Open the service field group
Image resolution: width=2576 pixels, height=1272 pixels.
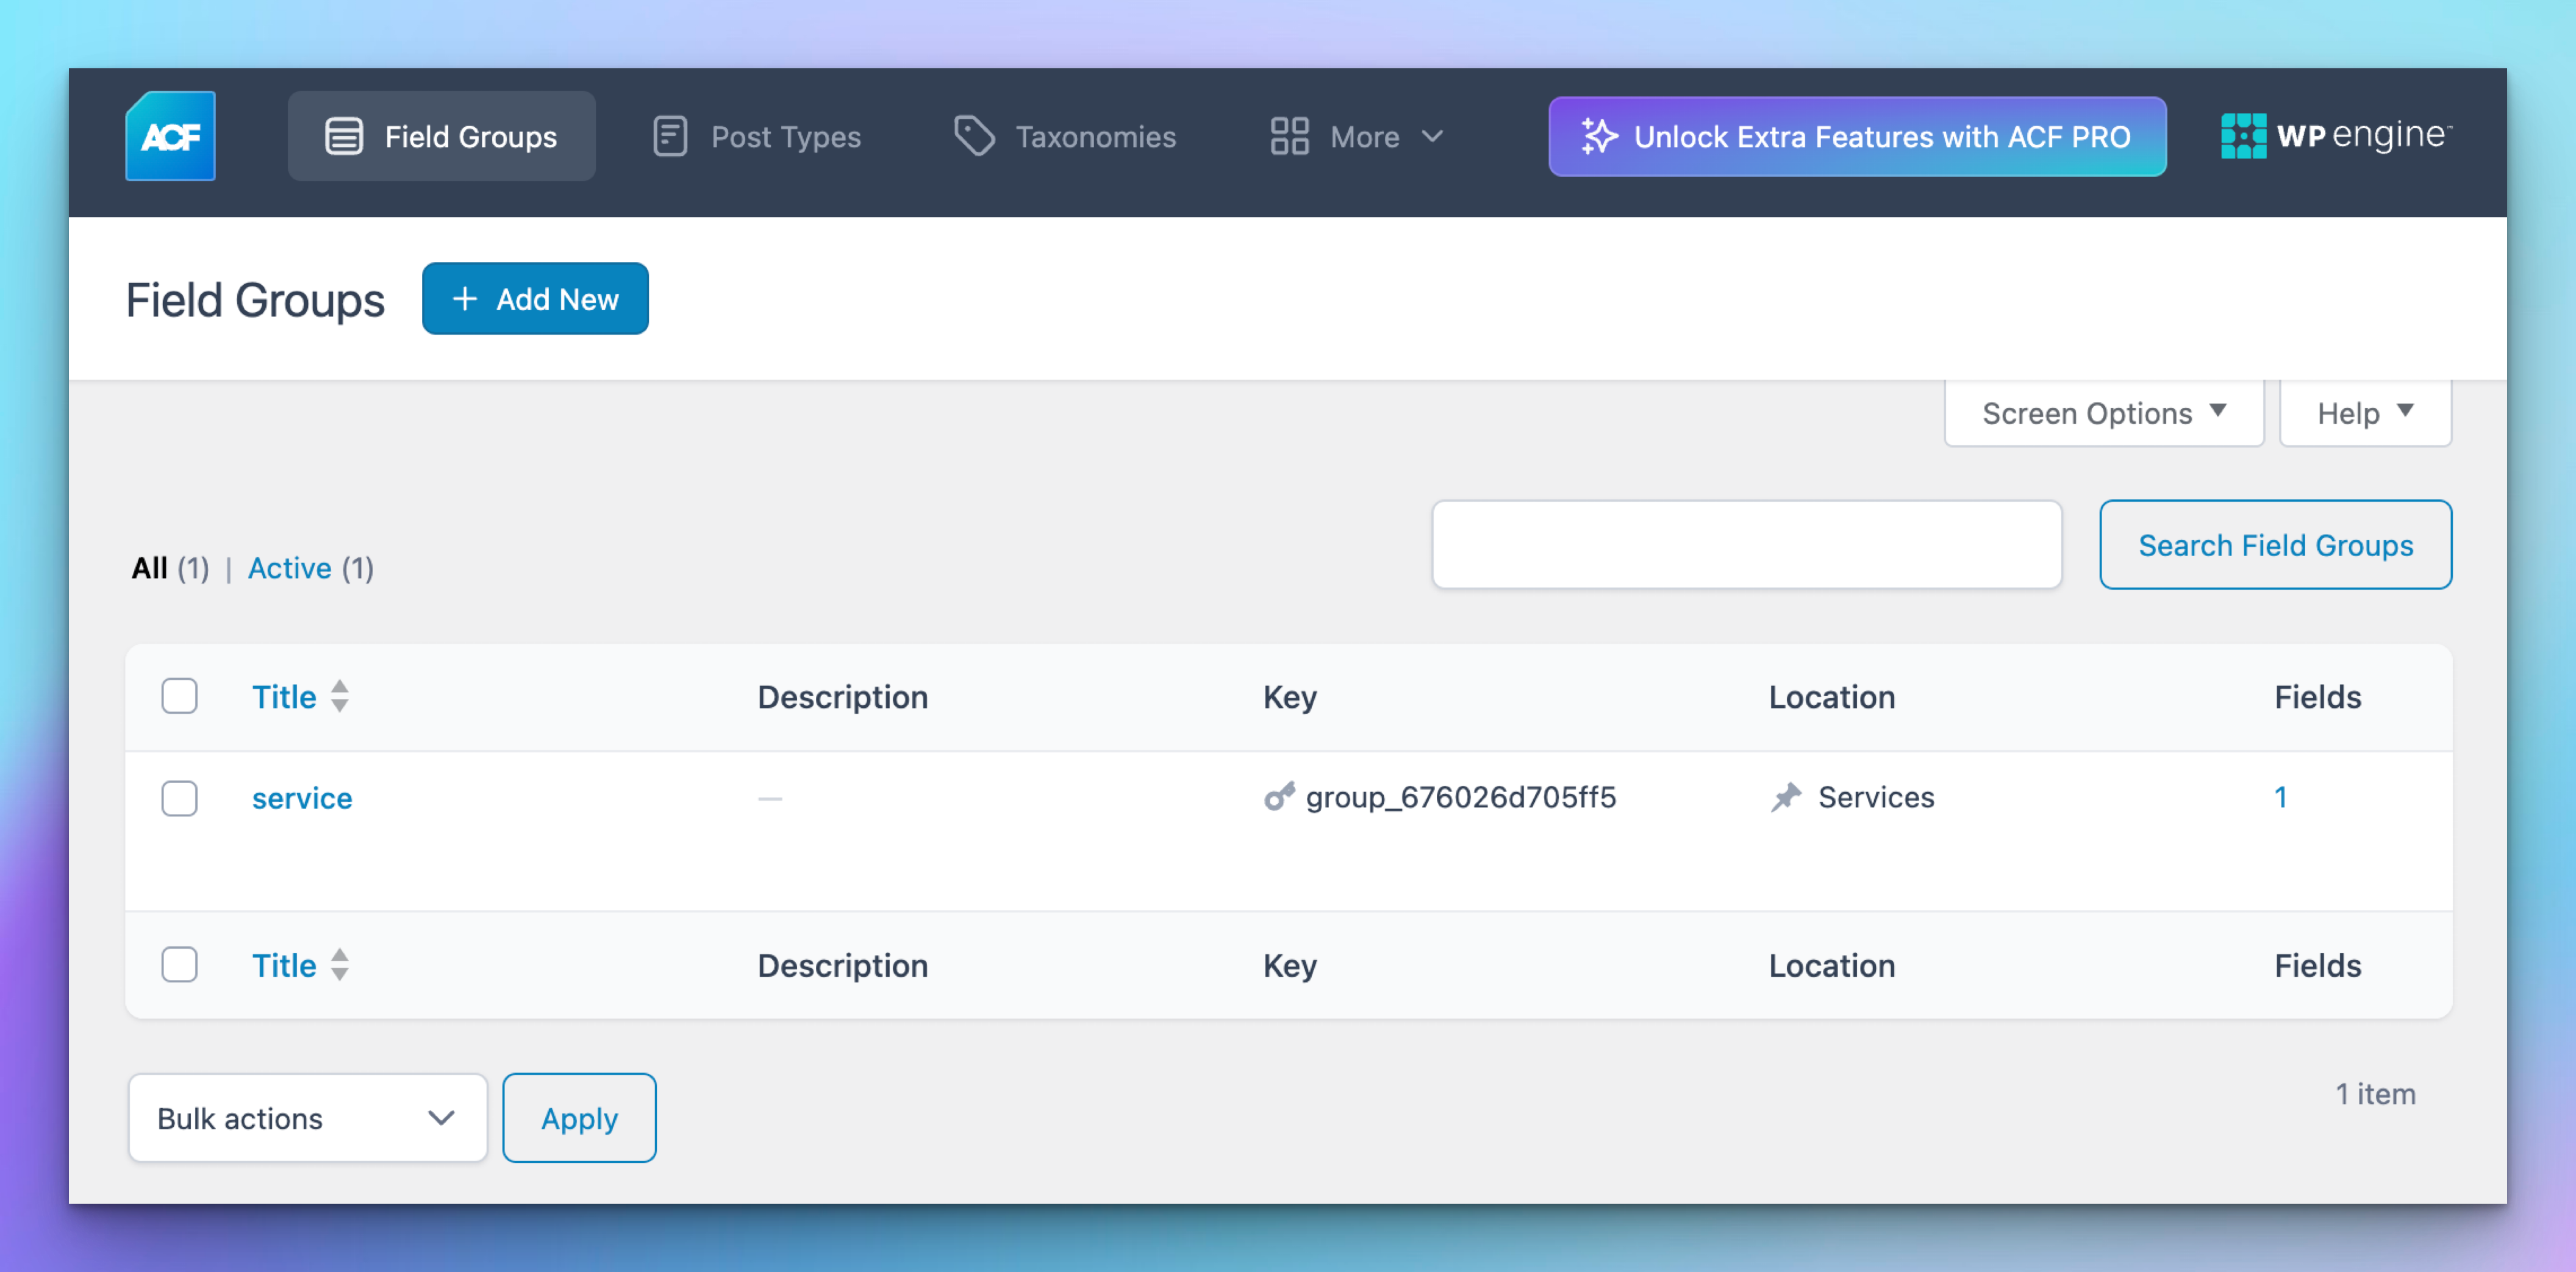tap(302, 798)
